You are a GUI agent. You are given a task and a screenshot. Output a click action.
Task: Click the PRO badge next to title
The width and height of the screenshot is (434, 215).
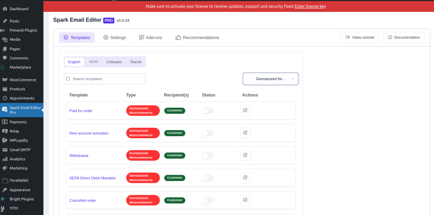pos(109,20)
